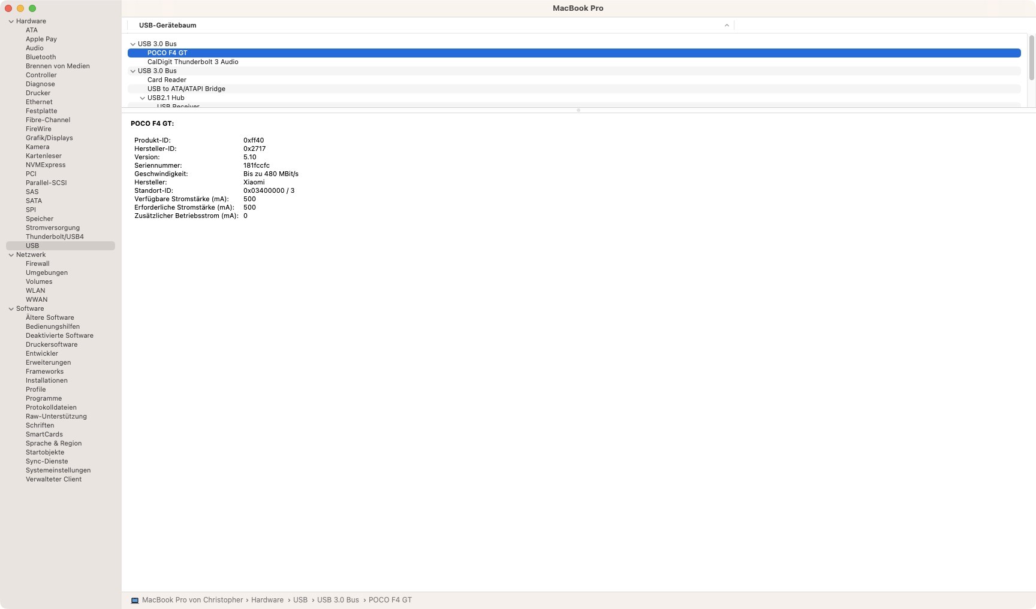Image resolution: width=1036 pixels, height=609 pixels.
Task: Select SATA in the sidebar
Action: [x=34, y=201]
